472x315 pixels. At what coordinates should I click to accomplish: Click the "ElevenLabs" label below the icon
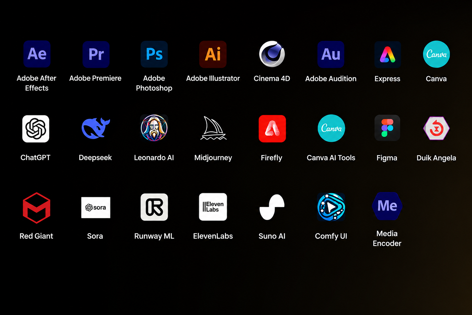click(213, 236)
